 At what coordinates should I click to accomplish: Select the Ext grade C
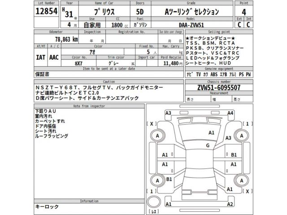click(x=239, y=25)
